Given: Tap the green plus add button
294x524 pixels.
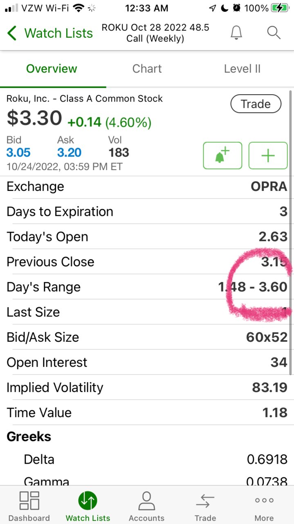Looking at the screenshot, I should pyautogui.click(x=268, y=156).
